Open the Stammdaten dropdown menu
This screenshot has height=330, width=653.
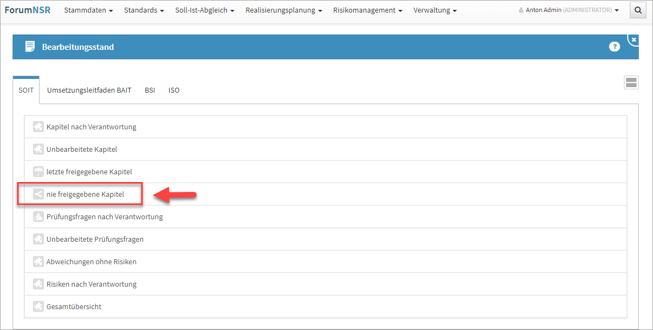coord(88,10)
